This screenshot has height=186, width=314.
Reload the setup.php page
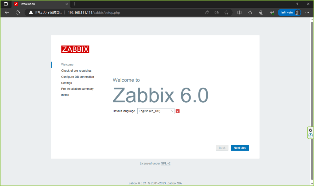(x=18, y=12)
